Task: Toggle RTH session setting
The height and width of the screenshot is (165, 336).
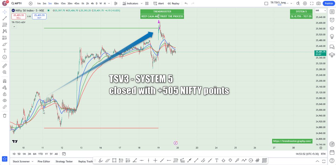Action: coord(323,154)
